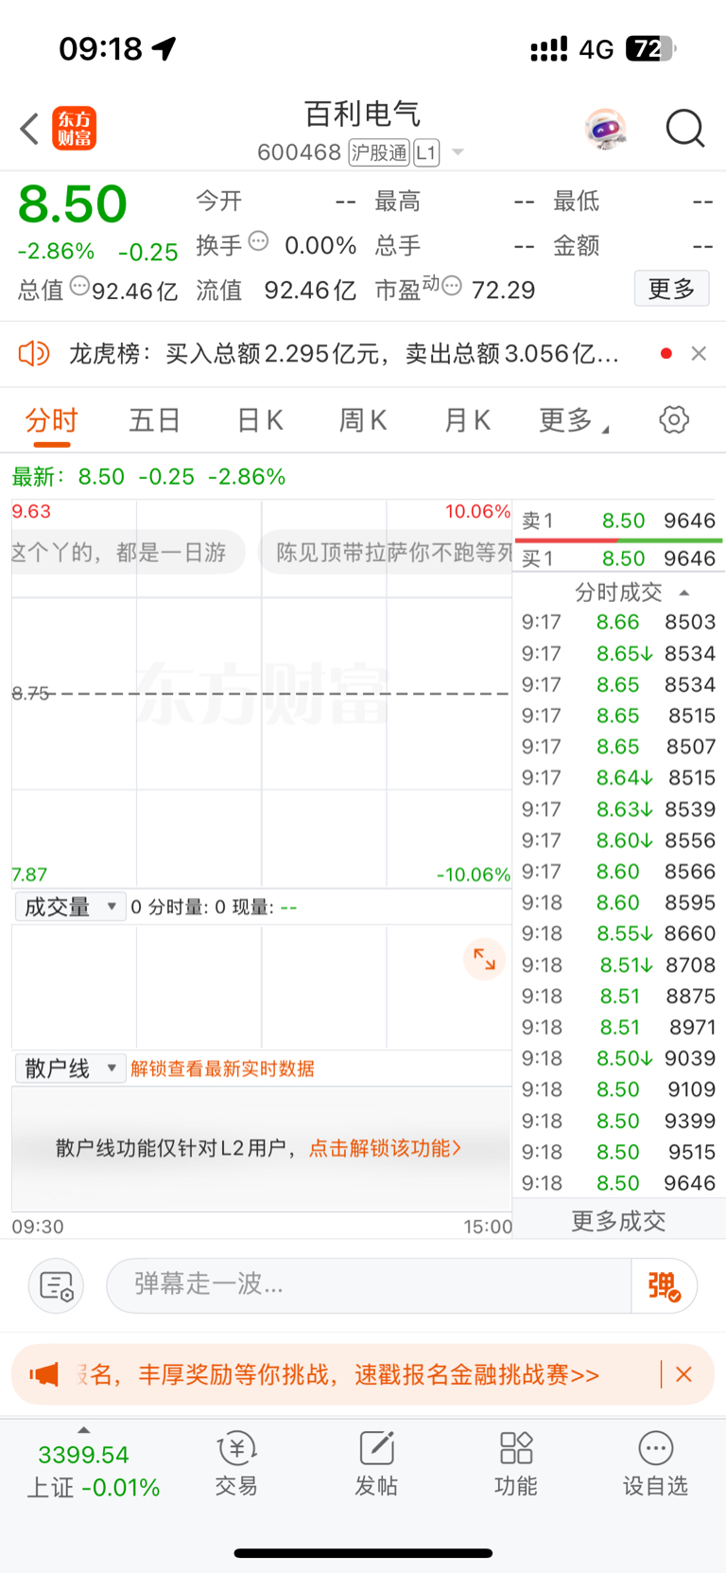Expand 更多 chart period menu

pyautogui.click(x=574, y=420)
